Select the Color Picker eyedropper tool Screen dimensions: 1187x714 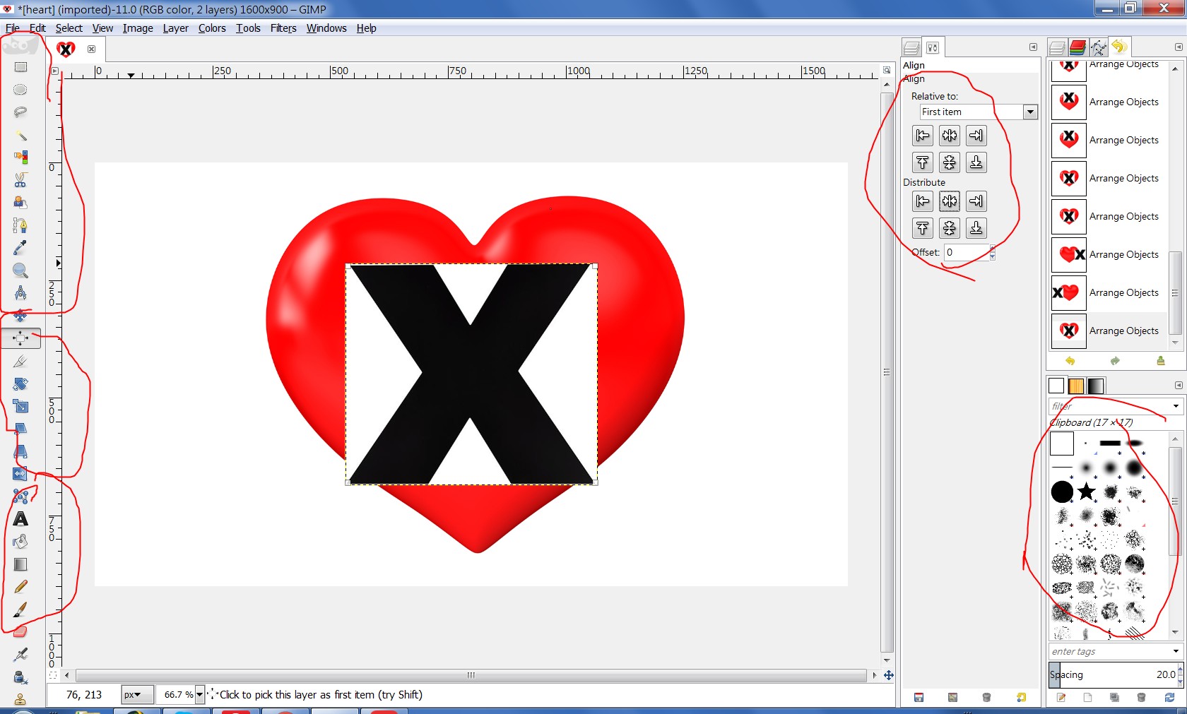click(20, 248)
